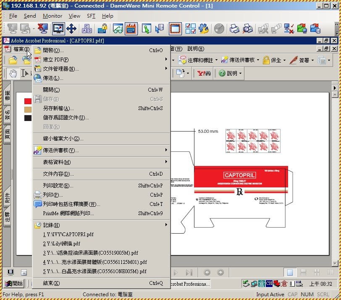
Task: Choose 縮小檔案大小(Z) entry
Action: coord(101,138)
